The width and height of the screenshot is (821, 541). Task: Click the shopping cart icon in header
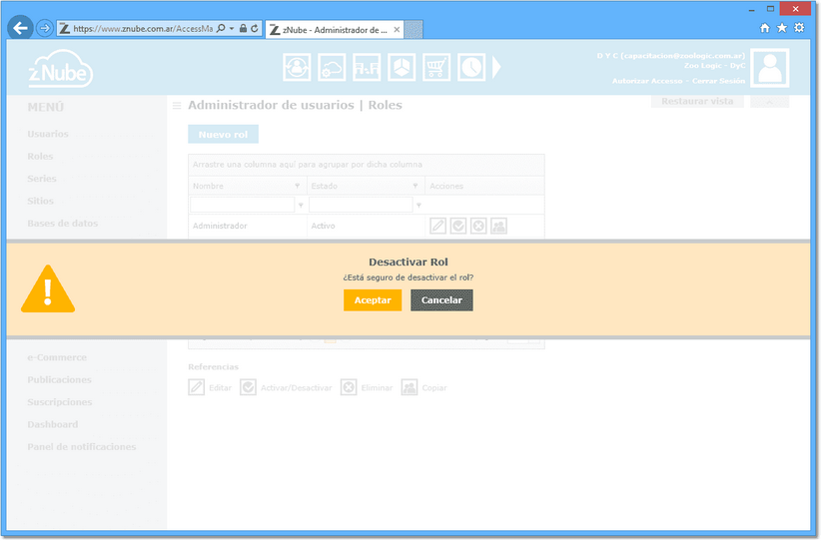coord(436,68)
